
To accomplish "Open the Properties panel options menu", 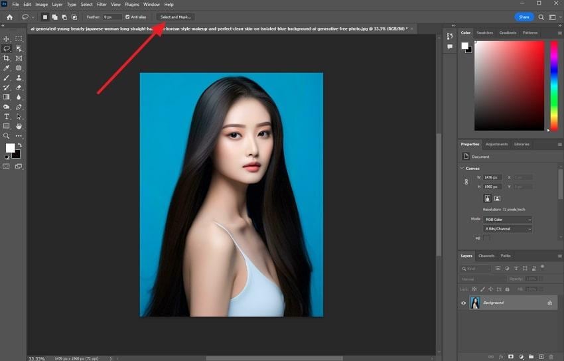I will coord(559,144).
